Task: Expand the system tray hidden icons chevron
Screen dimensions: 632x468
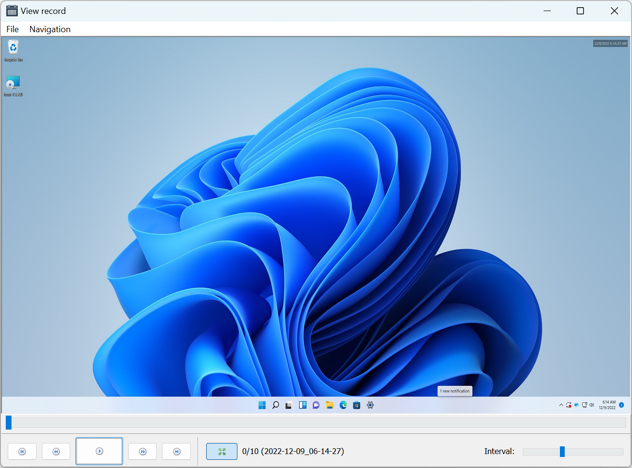Action: click(x=561, y=405)
